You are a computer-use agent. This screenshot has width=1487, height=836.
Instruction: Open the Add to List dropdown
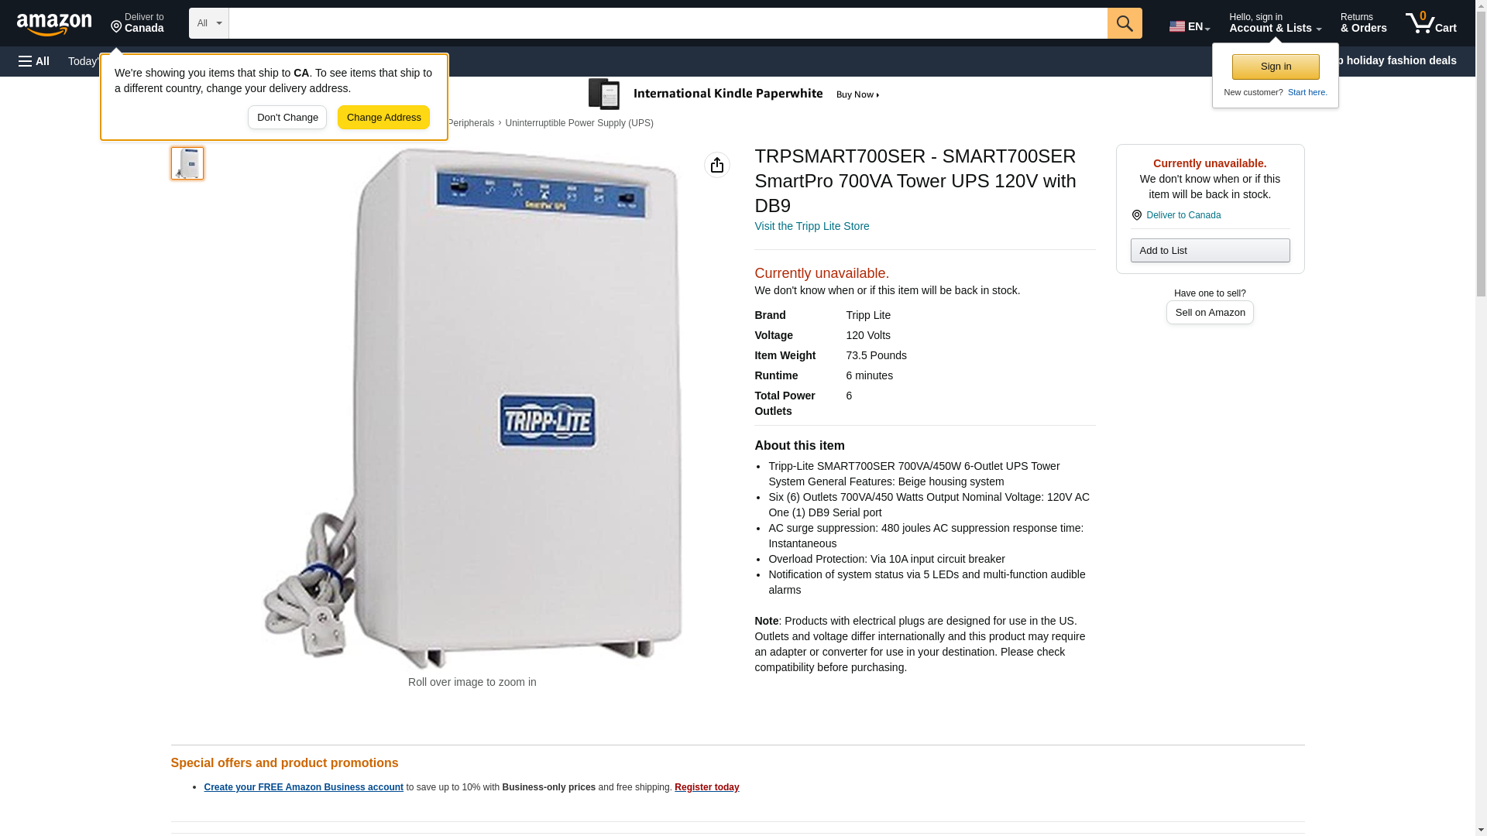tap(1210, 250)
